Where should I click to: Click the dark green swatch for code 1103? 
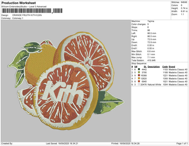pos(139,69)
